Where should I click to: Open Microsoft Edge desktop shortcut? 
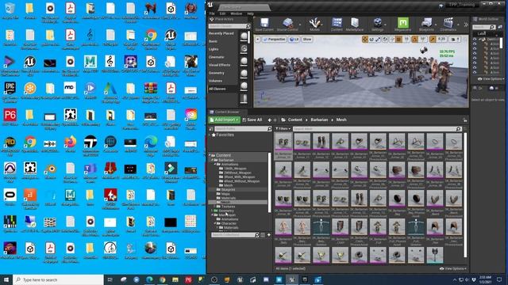[150, 144]
